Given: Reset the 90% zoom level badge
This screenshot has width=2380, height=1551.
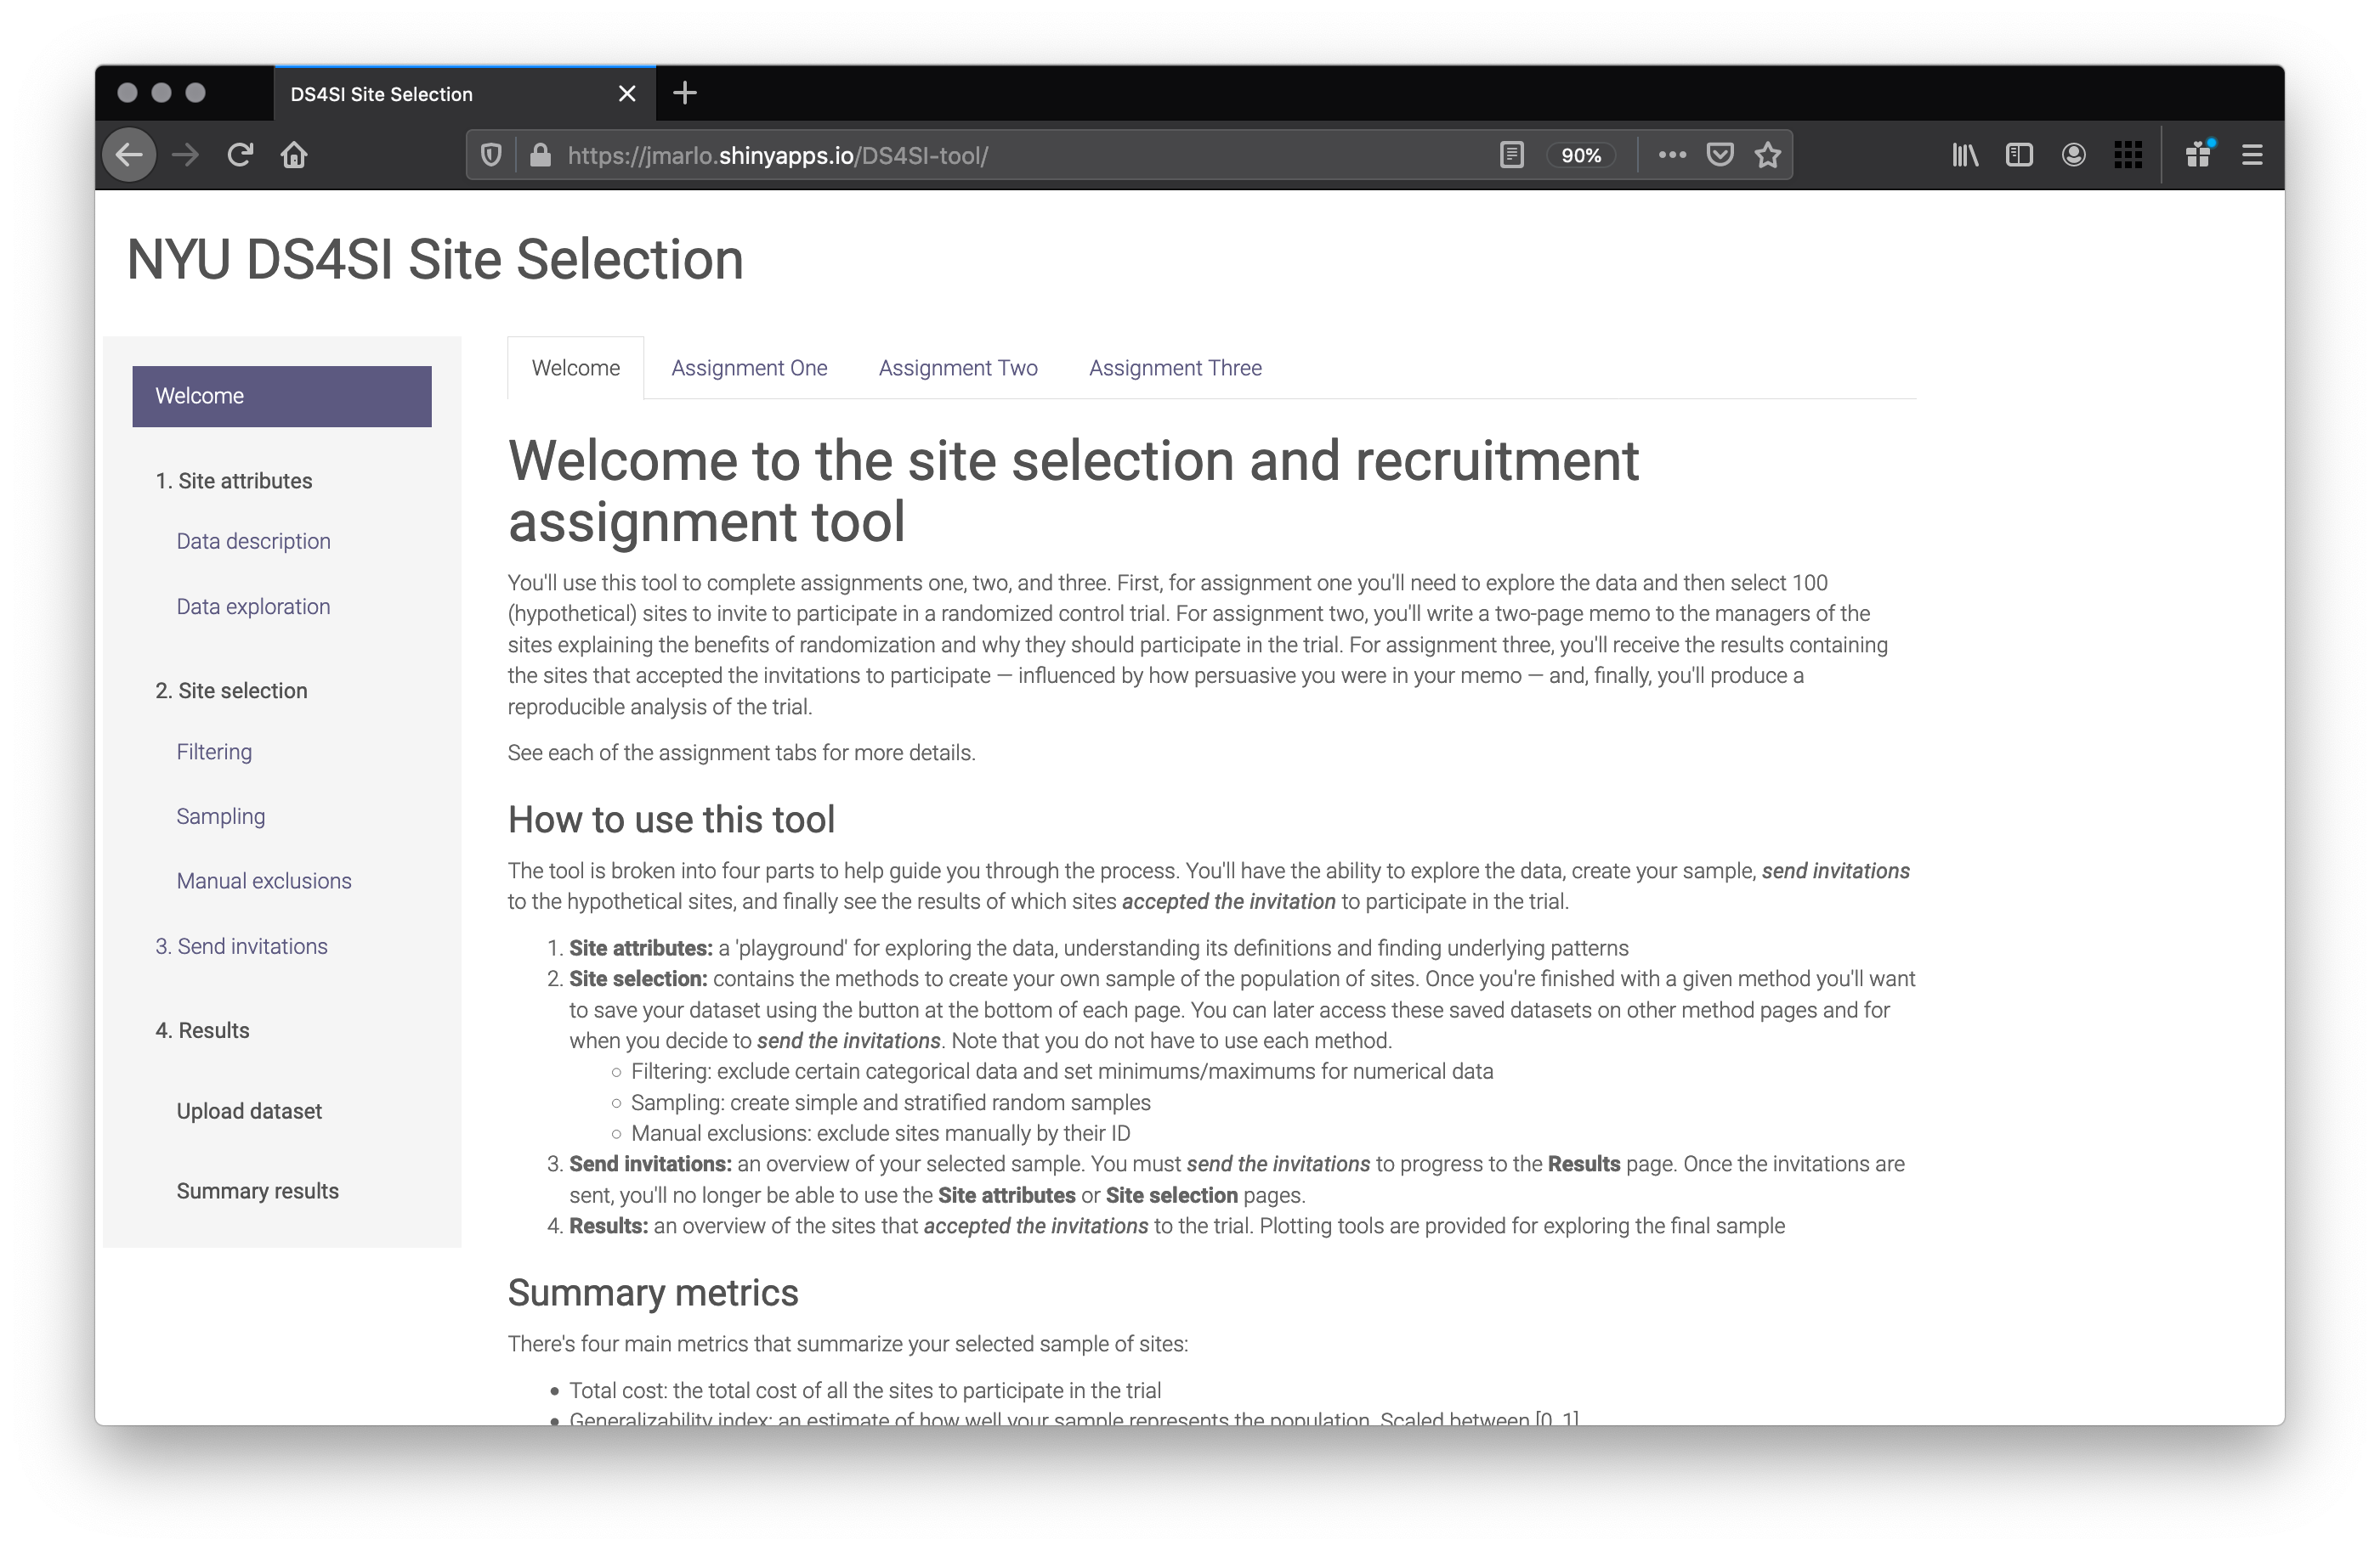Looking at the screenshot, I should pyautogui.click(x=1581, y=155).
